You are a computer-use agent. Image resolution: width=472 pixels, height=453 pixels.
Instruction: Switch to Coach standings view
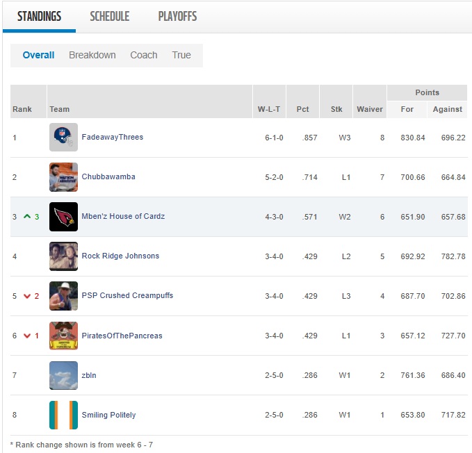coord(144,56)
